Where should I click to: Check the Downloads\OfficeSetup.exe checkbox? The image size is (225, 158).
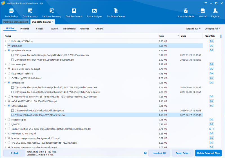[x=12, y=111]
